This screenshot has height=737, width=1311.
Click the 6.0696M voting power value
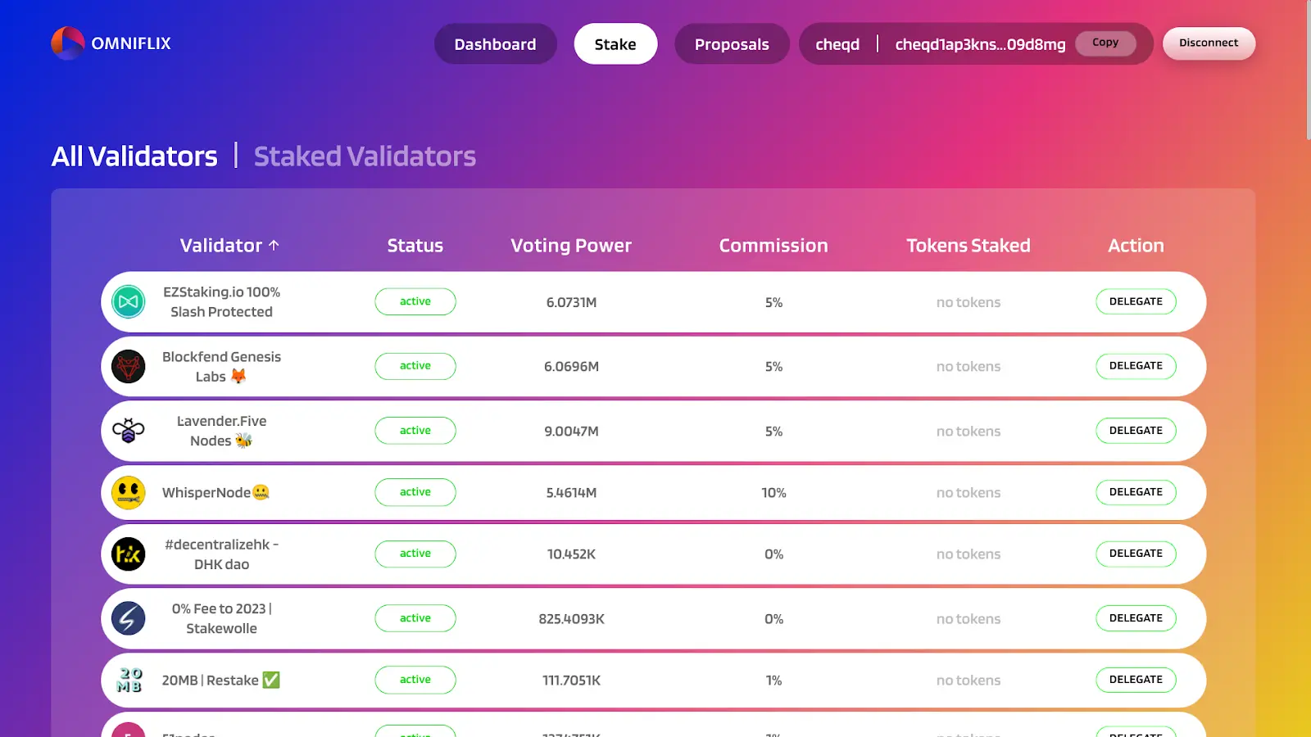[x=571, y=367]
